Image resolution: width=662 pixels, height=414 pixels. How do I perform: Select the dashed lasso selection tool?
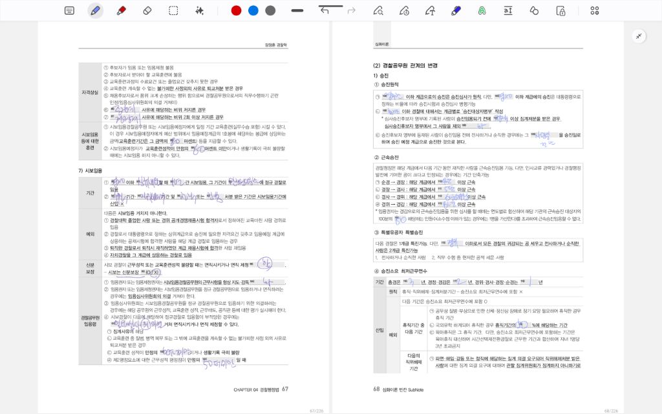click(173, 10)
